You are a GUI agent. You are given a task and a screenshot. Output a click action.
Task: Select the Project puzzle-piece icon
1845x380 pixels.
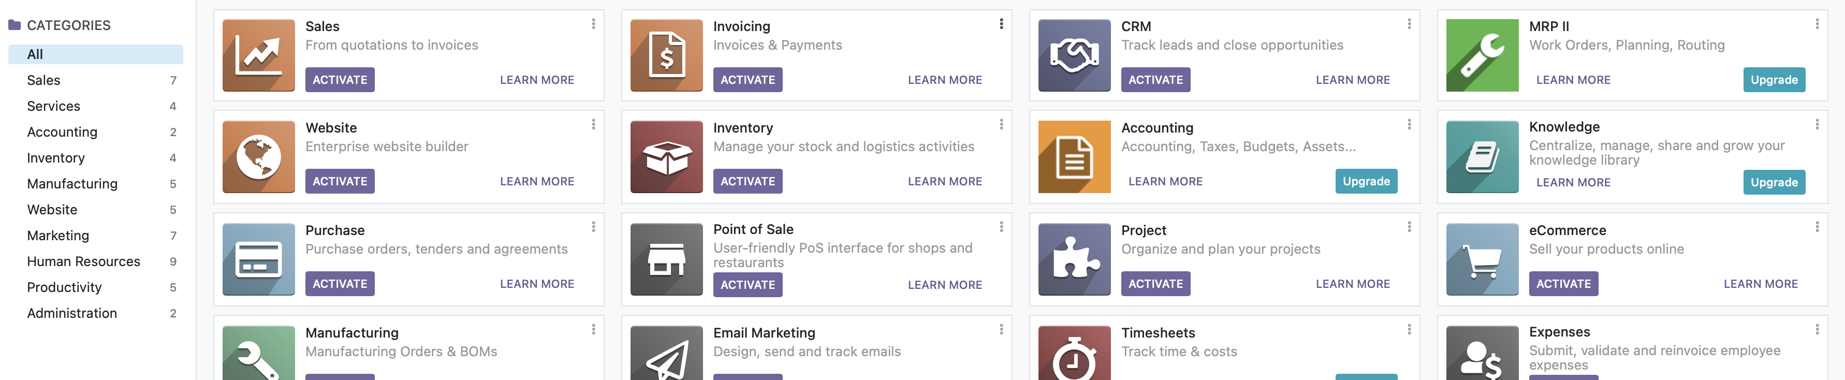point(1074,259)
